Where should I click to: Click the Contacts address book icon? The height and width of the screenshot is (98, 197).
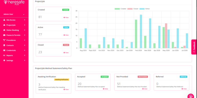click(4, 45)
